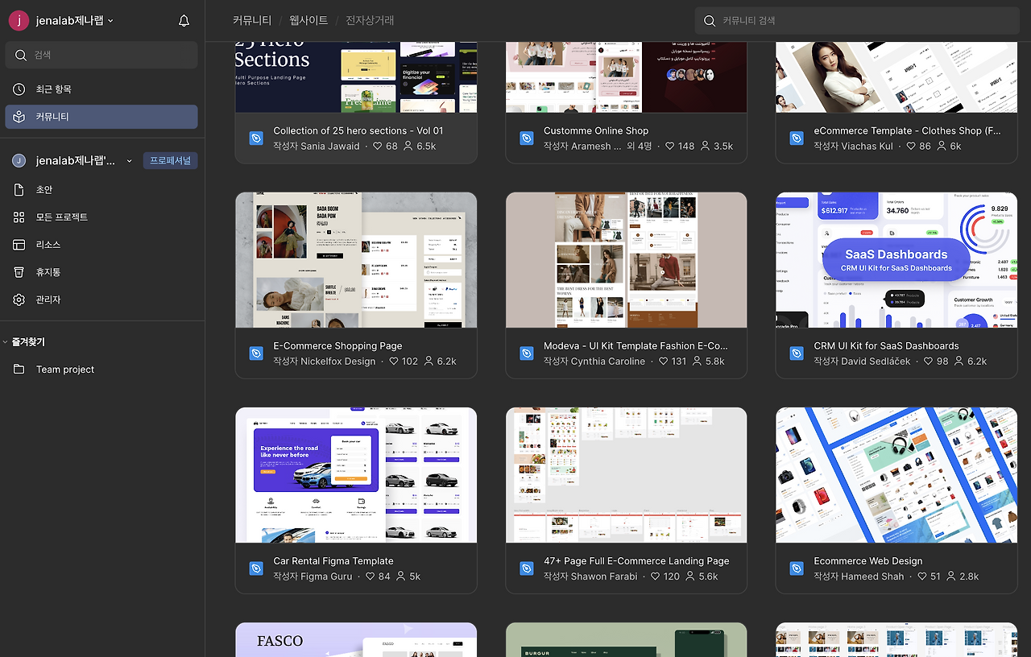The height and width of the screenshot is (657, 1031).
Task: Open 관리자 via the gear icon
Action: click(x=19, y=300)
